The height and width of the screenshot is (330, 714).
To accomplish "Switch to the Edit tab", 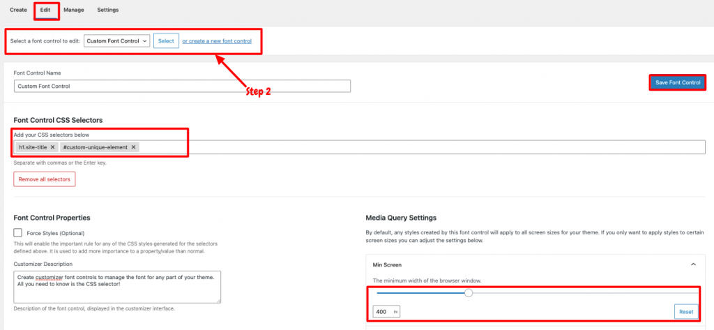I will (x=45, y=10).
